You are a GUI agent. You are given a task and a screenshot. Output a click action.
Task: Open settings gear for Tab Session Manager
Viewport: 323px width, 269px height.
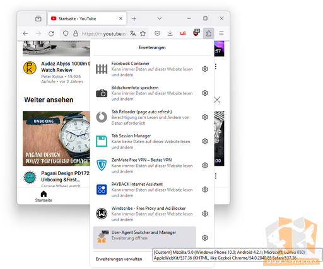click(205, 141)
